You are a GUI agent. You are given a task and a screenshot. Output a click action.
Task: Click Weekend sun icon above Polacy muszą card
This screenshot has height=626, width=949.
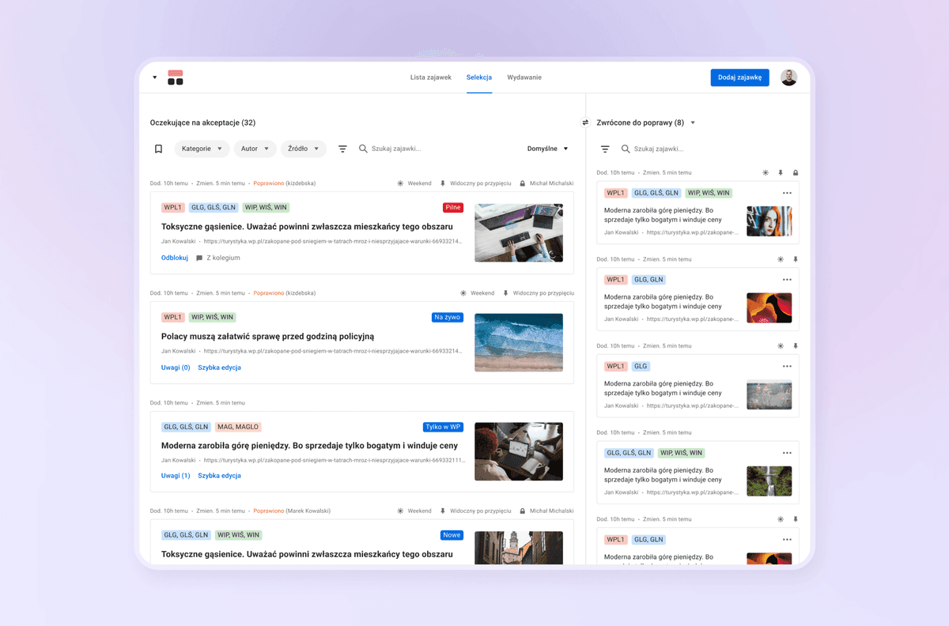(463, 293)
